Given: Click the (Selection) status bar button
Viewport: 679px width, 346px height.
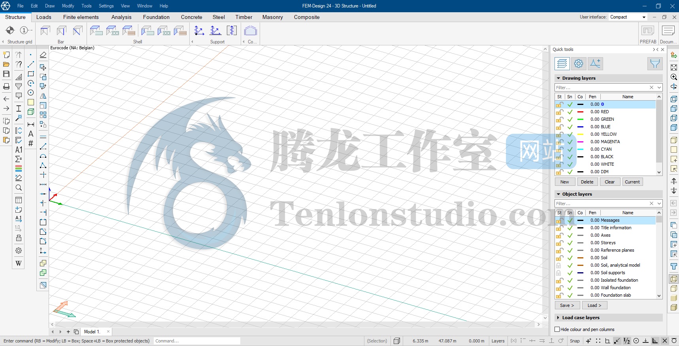Looking at the screenshot, I should (377, 341).
